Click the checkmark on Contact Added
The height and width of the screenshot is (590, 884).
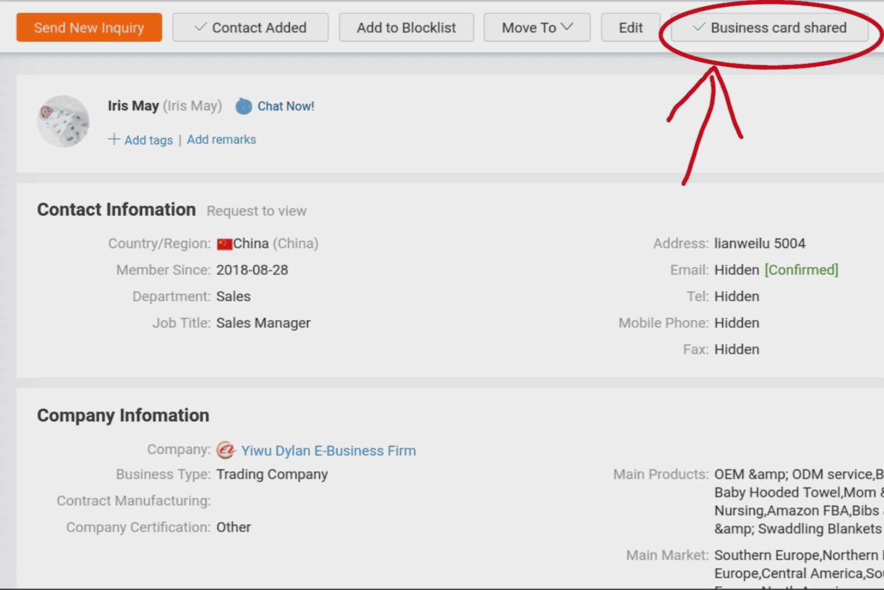200,27
